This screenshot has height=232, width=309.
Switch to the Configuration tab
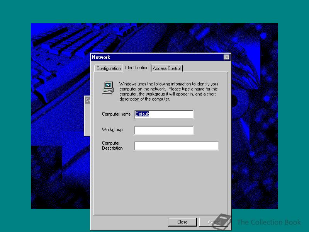pos(108,68)
